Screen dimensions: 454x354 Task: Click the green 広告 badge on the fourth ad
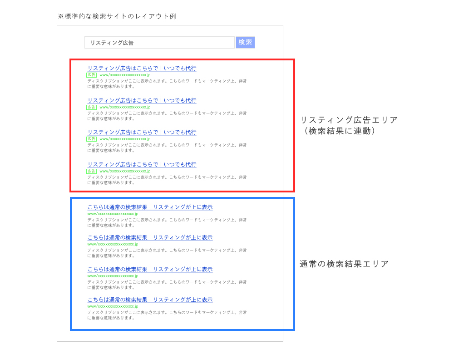pos(92,171)
